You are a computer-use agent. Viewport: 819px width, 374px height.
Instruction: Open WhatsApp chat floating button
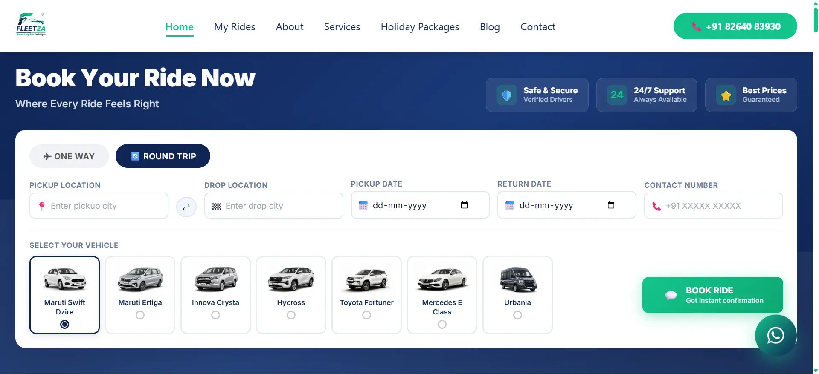pyautogui.click(x=775, y=335)
